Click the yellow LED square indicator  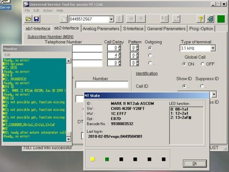[92, 159]
